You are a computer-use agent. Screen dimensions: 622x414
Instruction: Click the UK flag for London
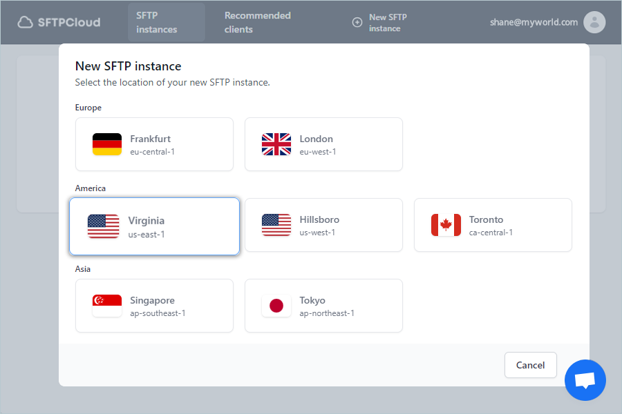pos(276,144)
